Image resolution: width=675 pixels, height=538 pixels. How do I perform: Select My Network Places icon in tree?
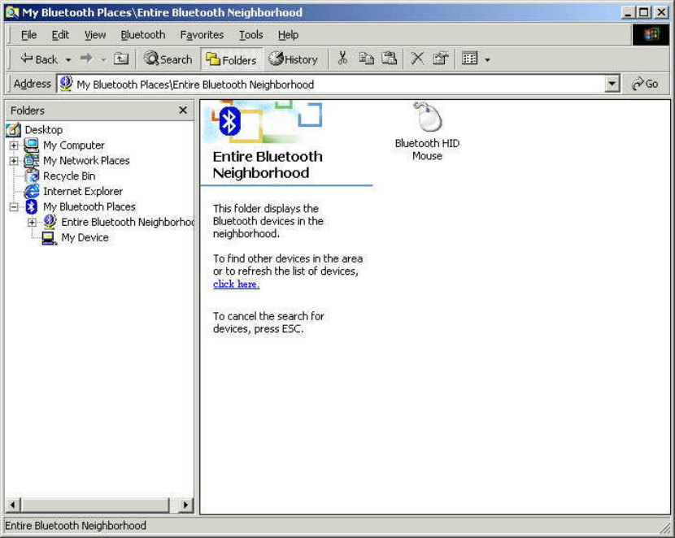32,160
